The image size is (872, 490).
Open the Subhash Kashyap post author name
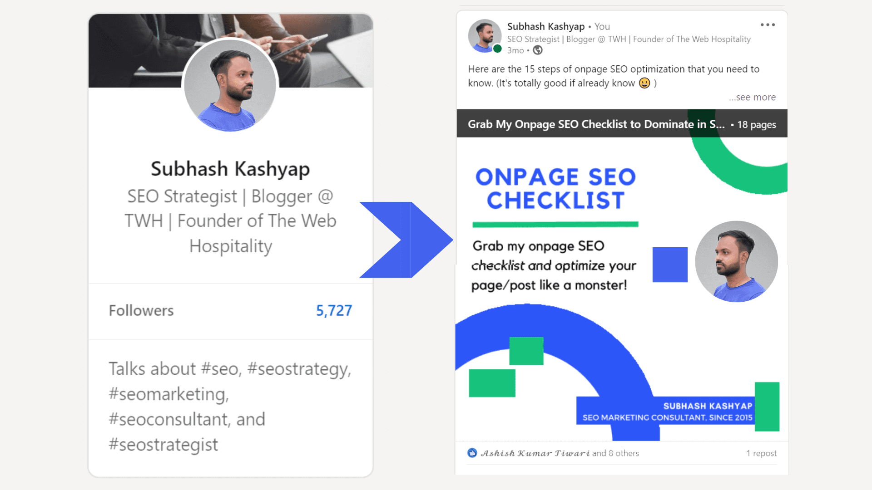pos(545,26)
